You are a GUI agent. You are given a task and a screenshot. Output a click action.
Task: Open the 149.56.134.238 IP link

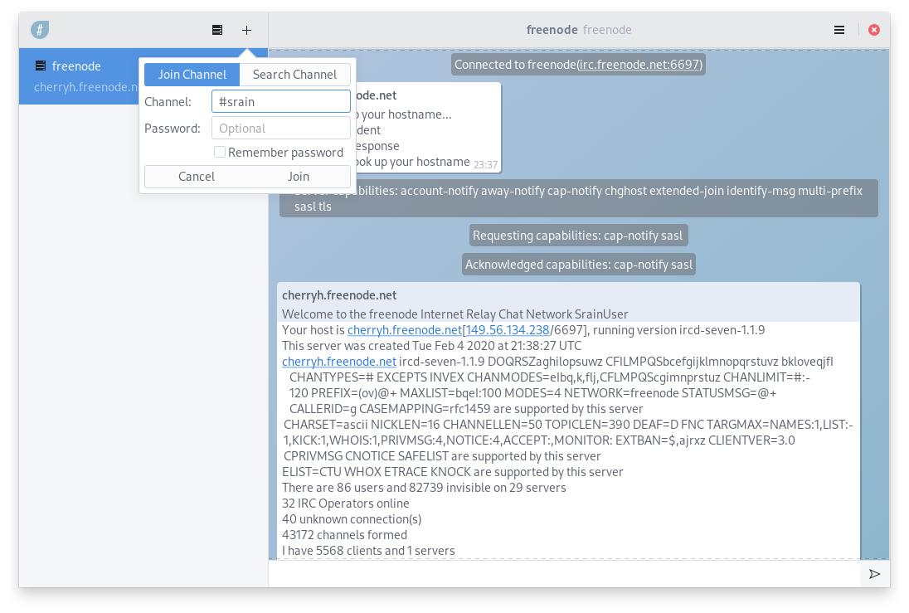(x=508, y=330)
